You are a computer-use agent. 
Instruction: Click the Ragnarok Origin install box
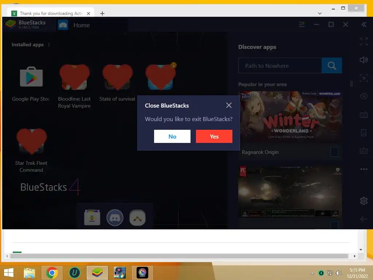click(x=334, y=152)
